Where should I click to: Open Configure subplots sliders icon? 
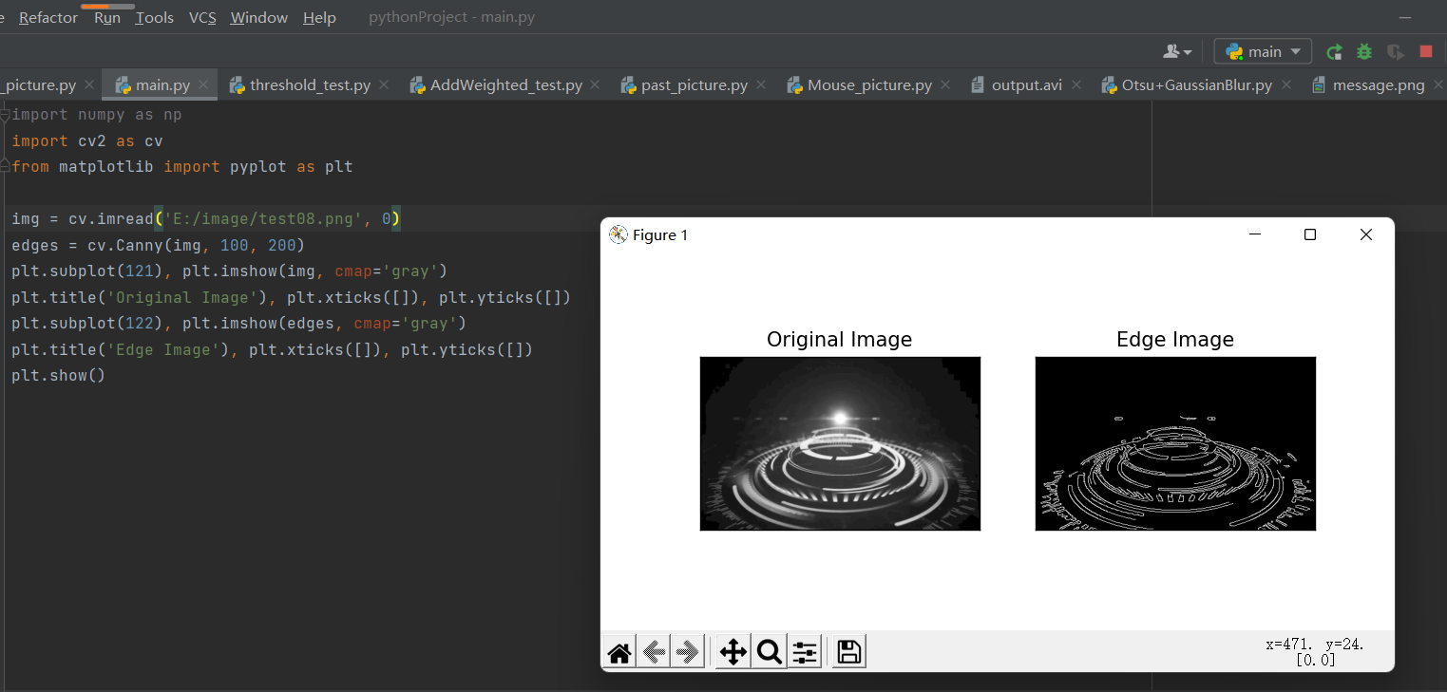tap(805, 652)
